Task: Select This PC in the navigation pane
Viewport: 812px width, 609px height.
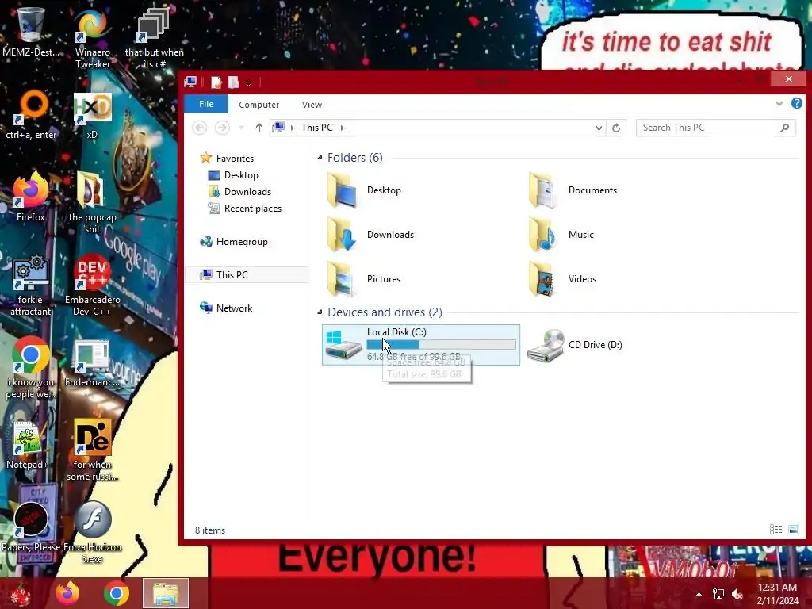Action: click(247, 275)
